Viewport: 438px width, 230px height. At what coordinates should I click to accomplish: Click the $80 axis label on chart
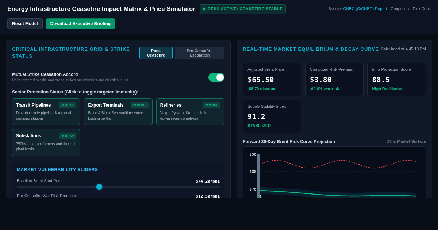[253, 172]
